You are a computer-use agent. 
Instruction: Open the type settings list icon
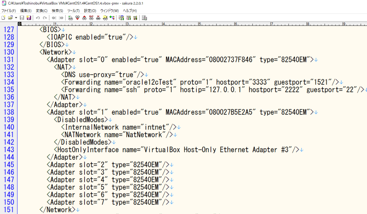pyautogui.click(x=121, y=18)
